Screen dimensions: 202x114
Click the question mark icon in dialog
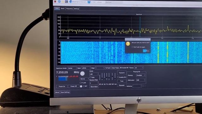[128, 44]
